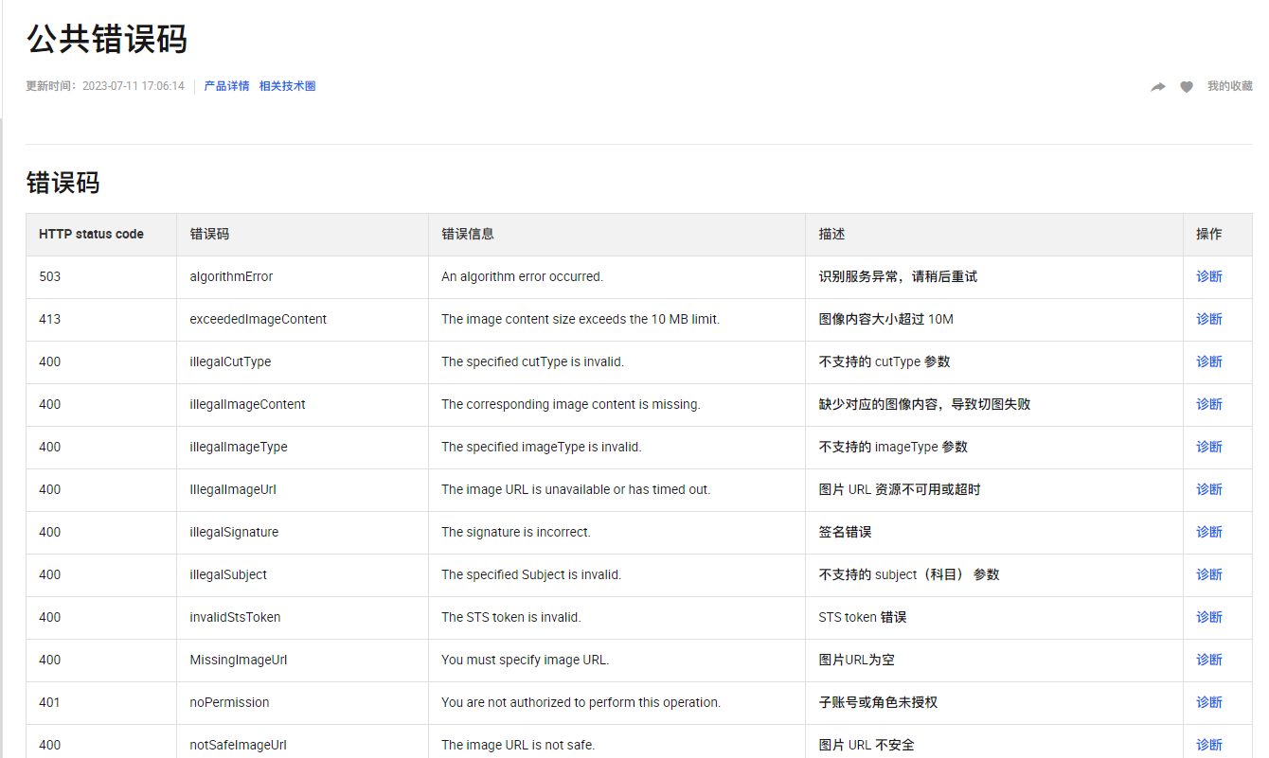The height and width of the screenshot is (758, 1269).
Task: Click 诊断 for algorithmError row
Action: (x=1209, y=276)
